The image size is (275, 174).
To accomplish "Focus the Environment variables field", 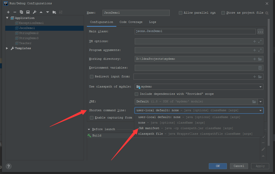I will tap(199, 68).
